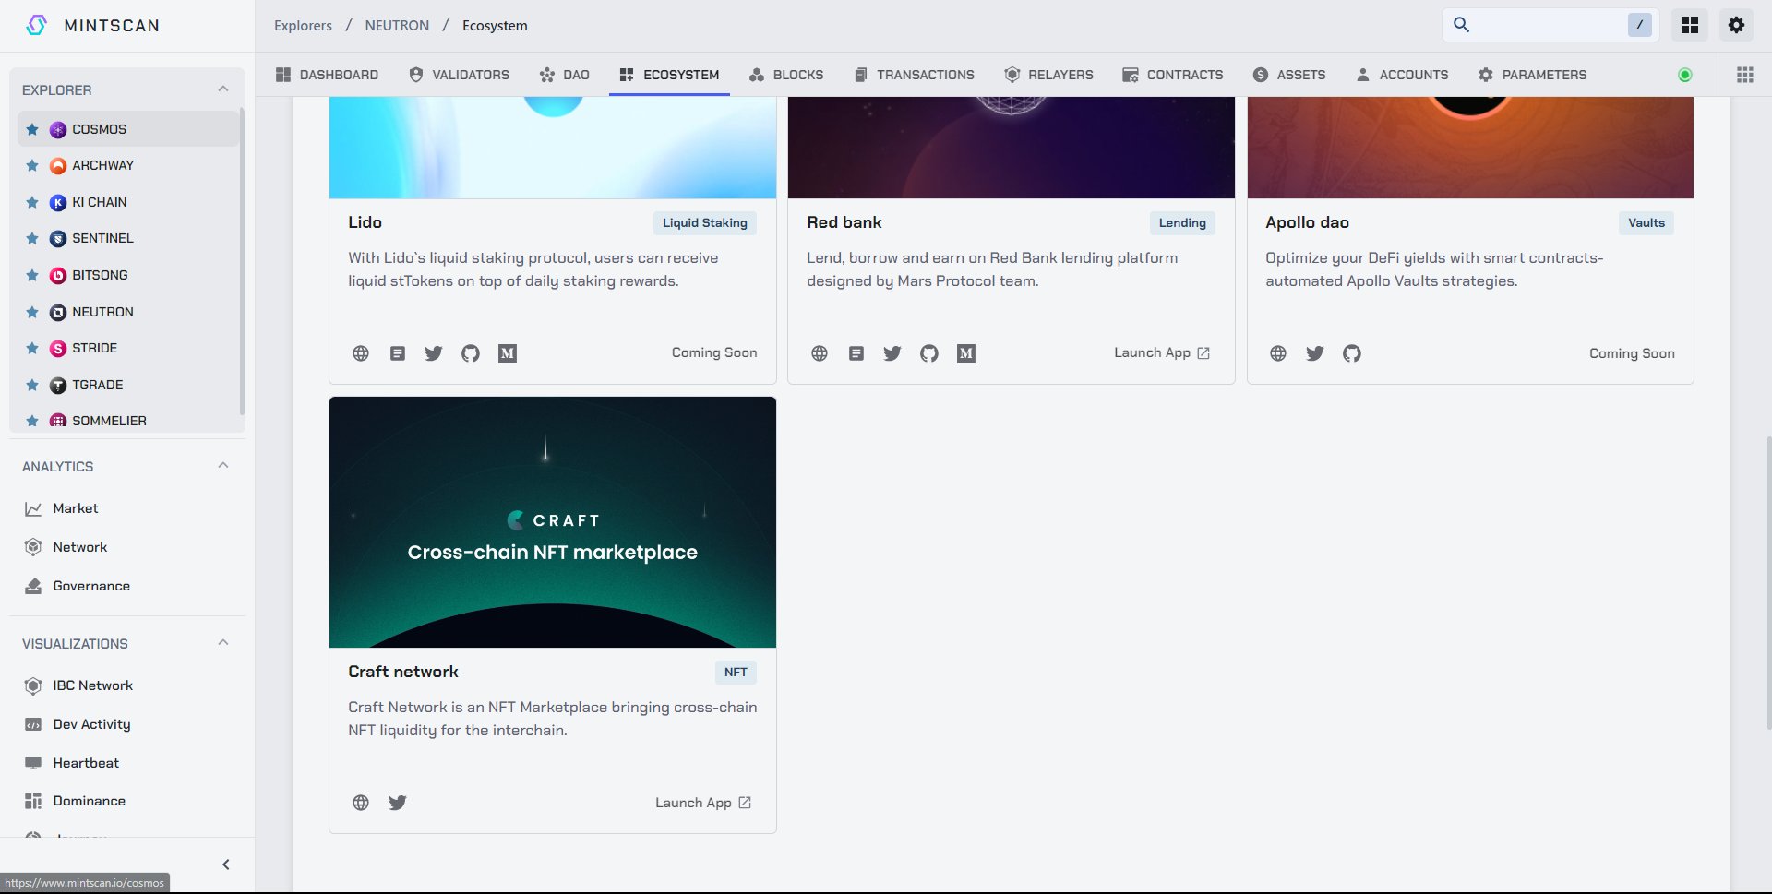Image resolution: width=1772 pixels, height=894 pixels.
Task: Collapse the EXPLORER section
Action: (223, 89)
